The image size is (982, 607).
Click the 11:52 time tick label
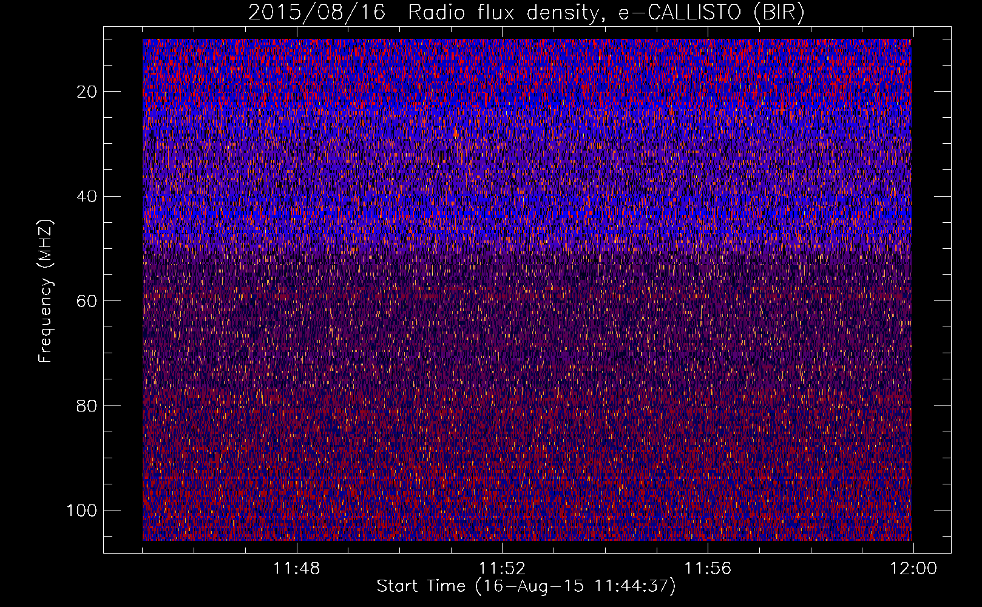click(502, 569)
